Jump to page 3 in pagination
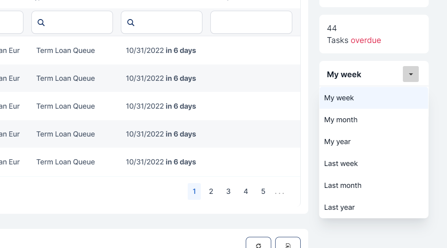The image size is (447, 248). click(228, 191)
